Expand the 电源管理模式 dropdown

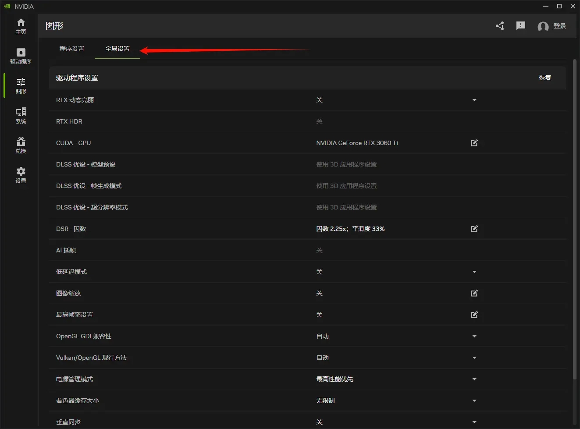(x=474, y=379)
